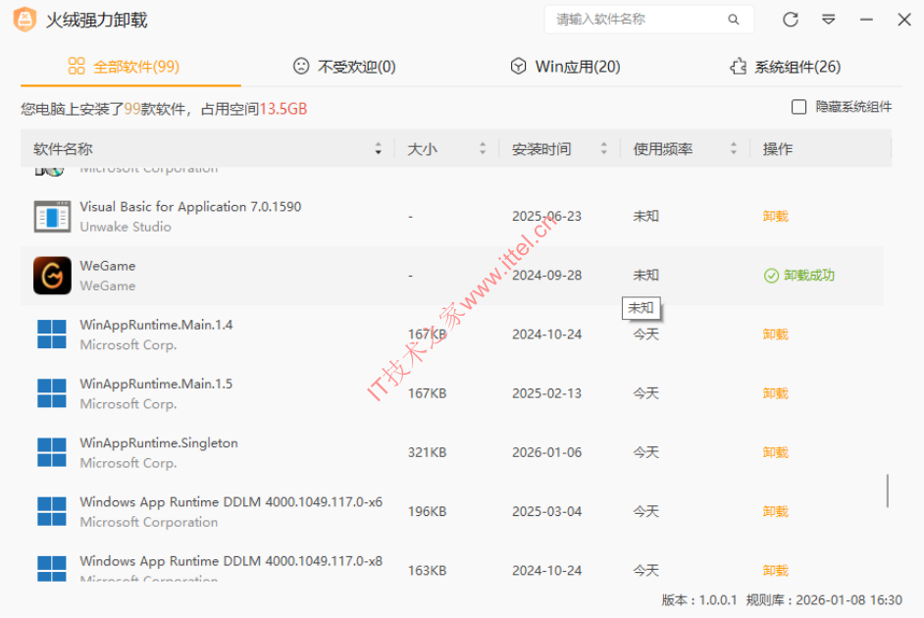Screen dimensions: 924x618
Task: Click the Huorong shield logo icon
Action: pos(25,20)
